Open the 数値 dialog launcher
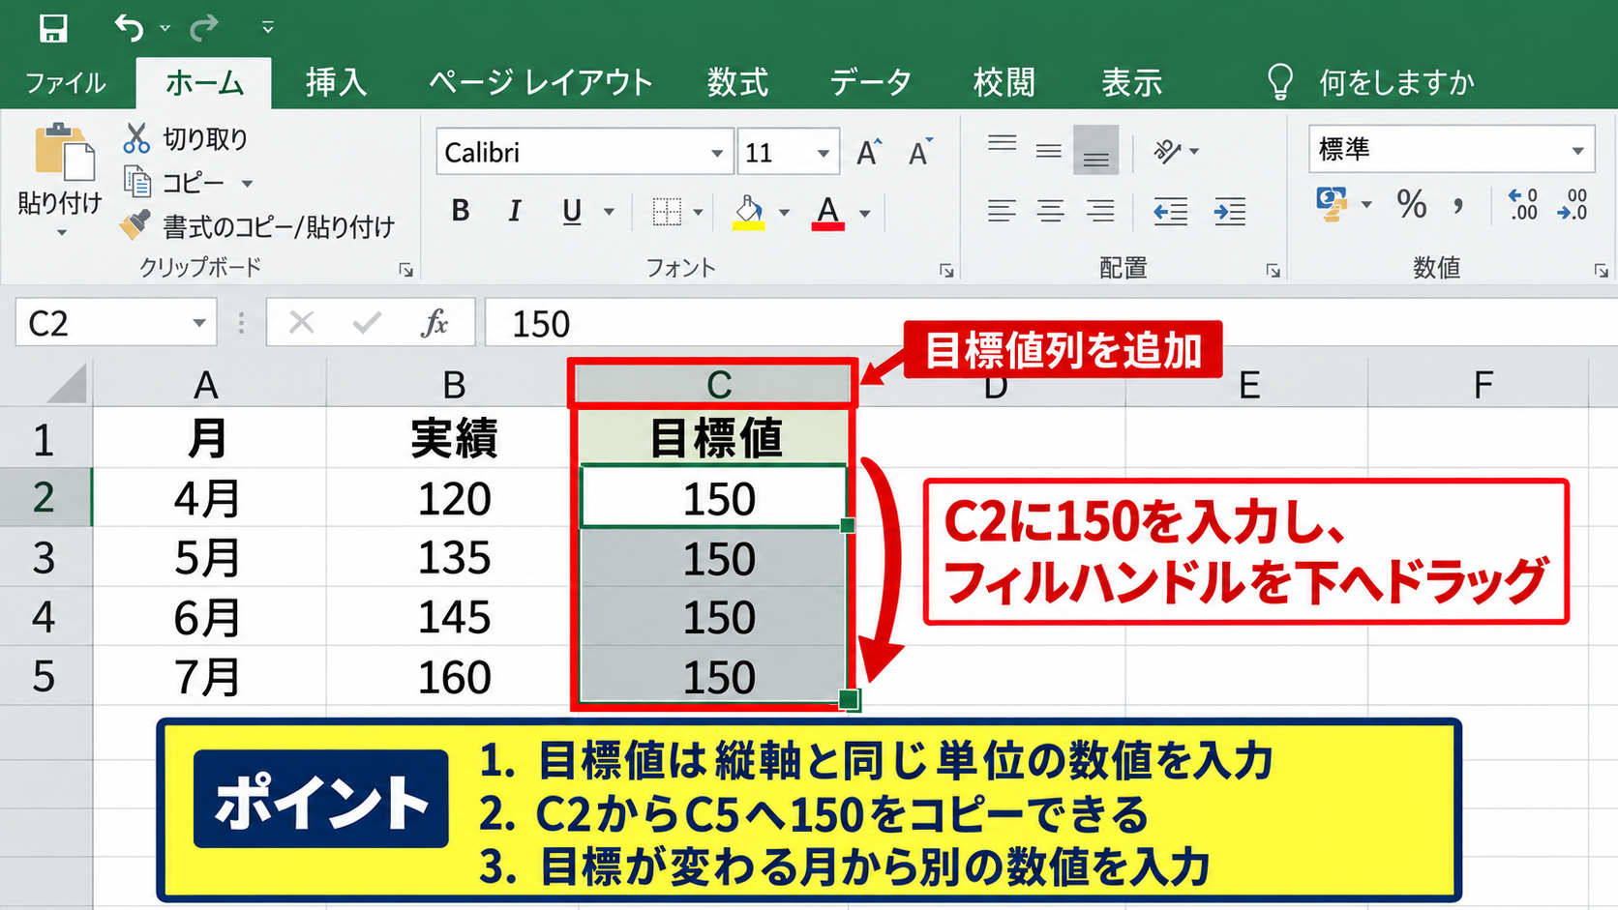1618x910 pixels. point(1602,271)
